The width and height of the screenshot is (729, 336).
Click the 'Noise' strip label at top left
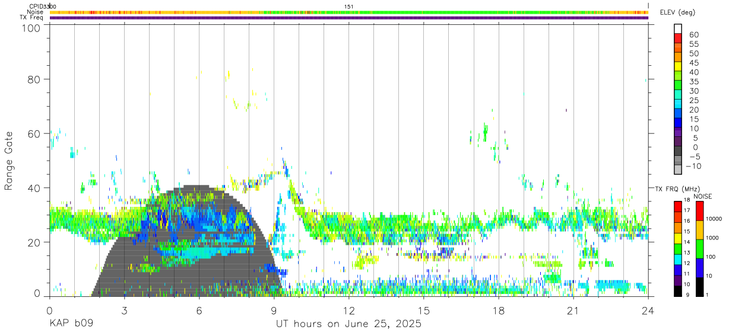pos(34,12)
